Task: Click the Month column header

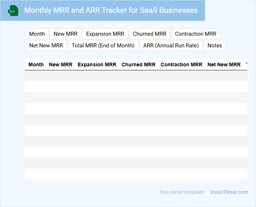Action: [36, 65]
